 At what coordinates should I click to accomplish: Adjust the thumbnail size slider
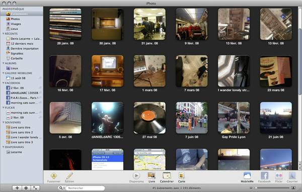pyautogui.click(x=272, y=188)
